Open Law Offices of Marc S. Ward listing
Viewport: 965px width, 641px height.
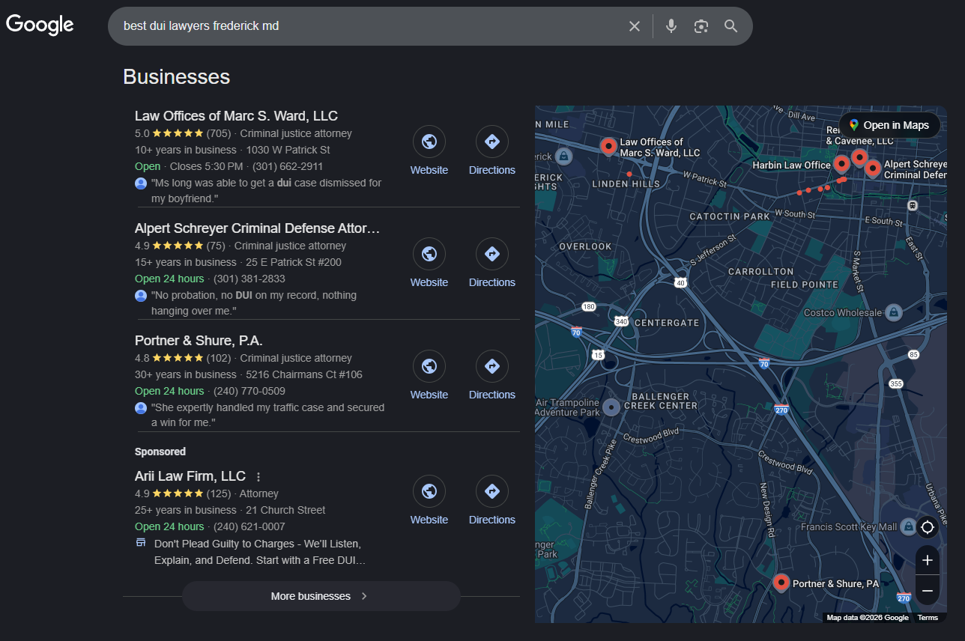coord(236,116)
